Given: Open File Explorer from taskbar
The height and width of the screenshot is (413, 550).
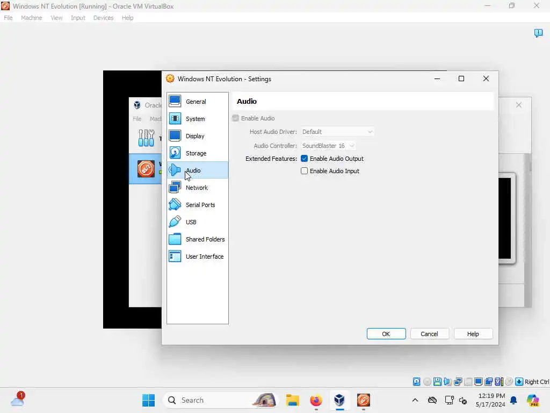Looking at the screenshot, I should (x=292, y=400).
